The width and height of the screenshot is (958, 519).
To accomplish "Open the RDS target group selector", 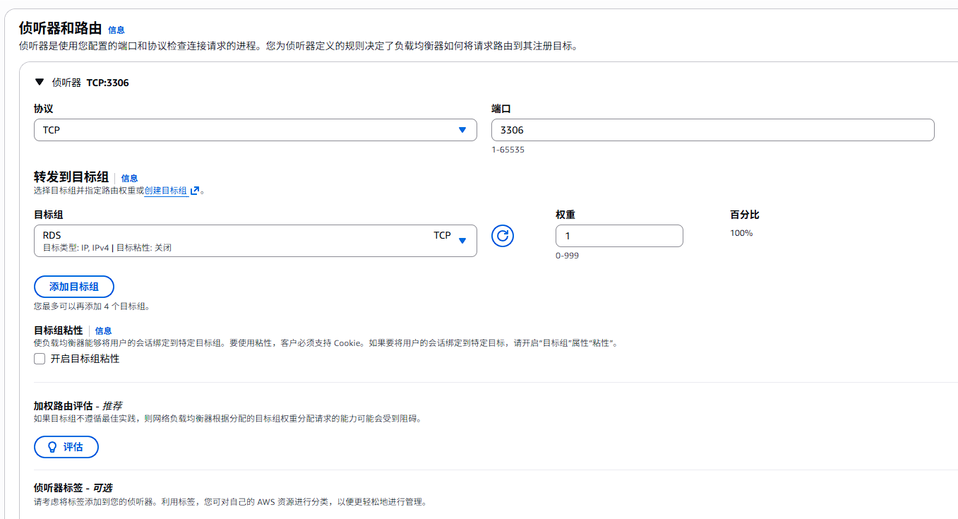I will click(254, 241).
